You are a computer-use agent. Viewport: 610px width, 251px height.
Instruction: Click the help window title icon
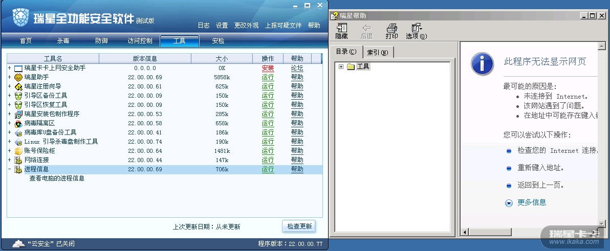pyautogui.click(x=334, y=16)
